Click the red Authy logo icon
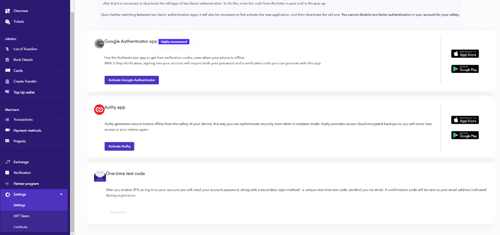This screenshot has width=500, height=235. coord(99,110)
